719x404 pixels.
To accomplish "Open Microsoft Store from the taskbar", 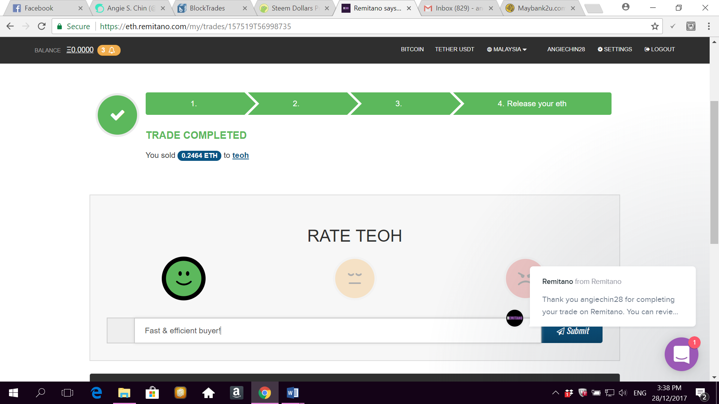I will (x=152, y=393).
